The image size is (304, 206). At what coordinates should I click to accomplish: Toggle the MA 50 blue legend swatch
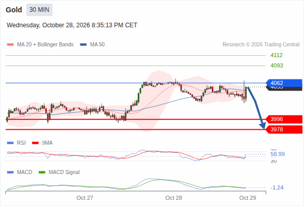pyautogui.click(x=83, y=45)
